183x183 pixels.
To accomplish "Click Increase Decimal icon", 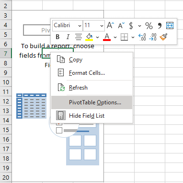I will coord(142,37).
